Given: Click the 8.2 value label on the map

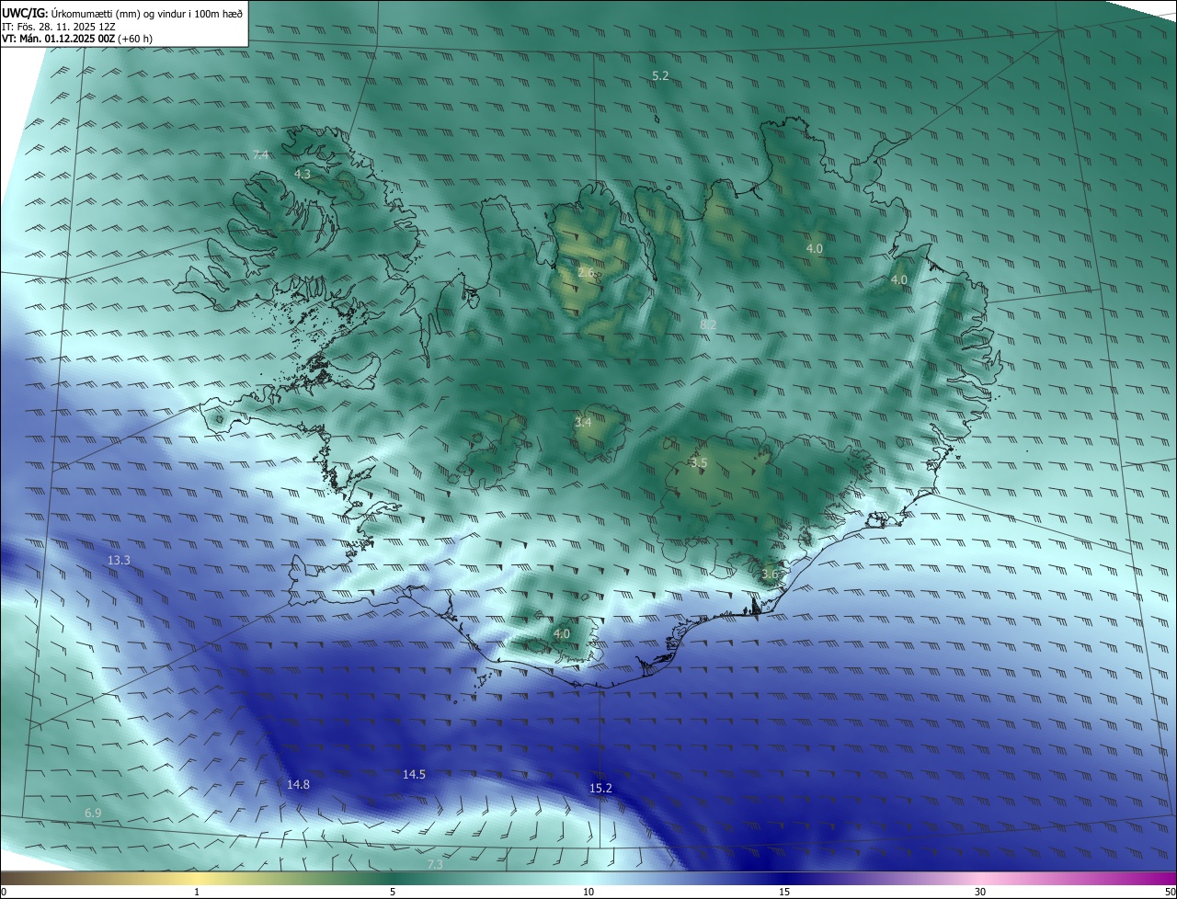Looking at the screenshot, I should pyautogui.click(x=708, y=324).
